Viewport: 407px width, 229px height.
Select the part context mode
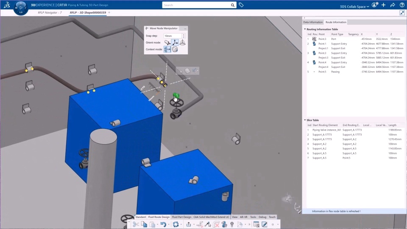pyautogui.click(x=175, y=49)
